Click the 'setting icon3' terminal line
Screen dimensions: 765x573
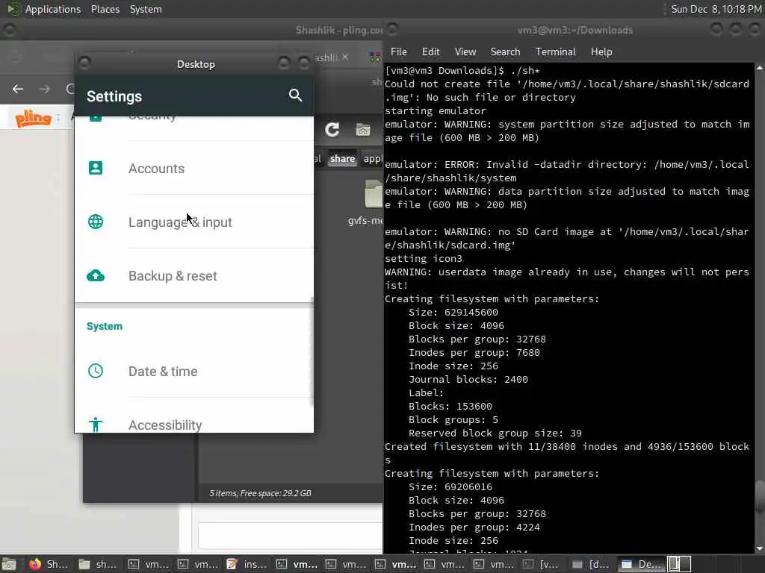[423, 258]
